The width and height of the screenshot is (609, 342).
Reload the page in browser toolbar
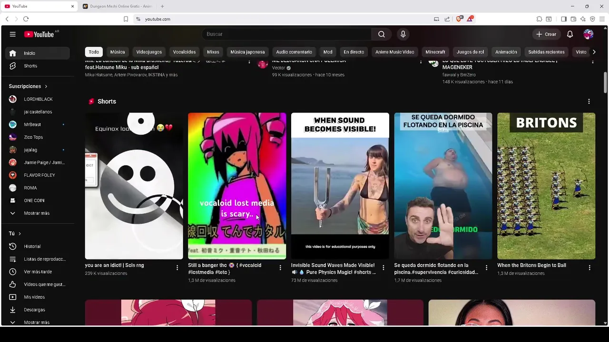(x=26, y=19)
